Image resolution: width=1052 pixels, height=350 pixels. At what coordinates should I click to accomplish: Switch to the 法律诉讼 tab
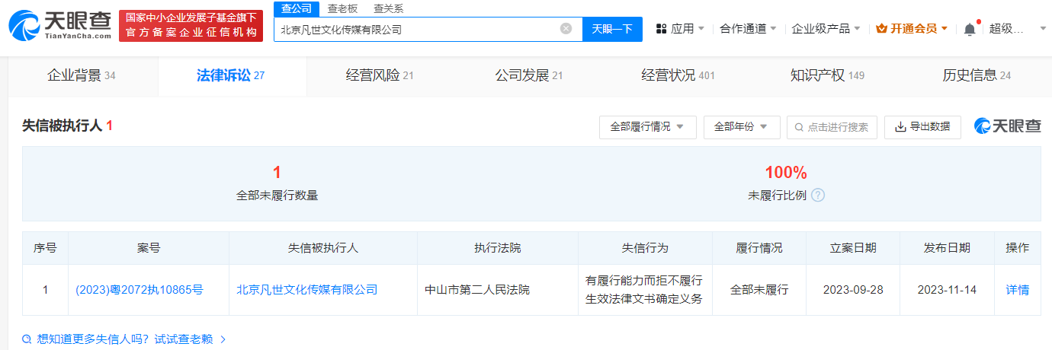coord(231,75)
